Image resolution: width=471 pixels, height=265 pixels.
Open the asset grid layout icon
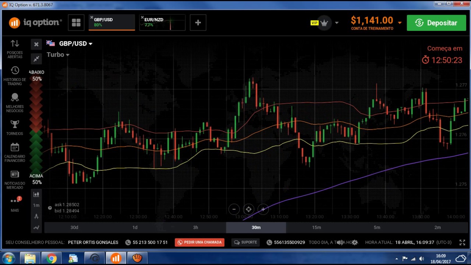click(x=76, y=23)
